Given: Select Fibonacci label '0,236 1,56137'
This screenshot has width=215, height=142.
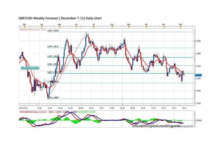Looking at the screenshot, I should [x=53, y=47].
